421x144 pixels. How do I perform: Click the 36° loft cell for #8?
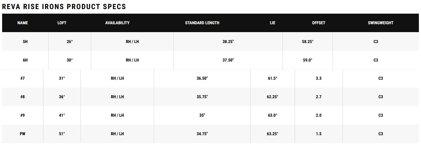(x=62, y=97)
